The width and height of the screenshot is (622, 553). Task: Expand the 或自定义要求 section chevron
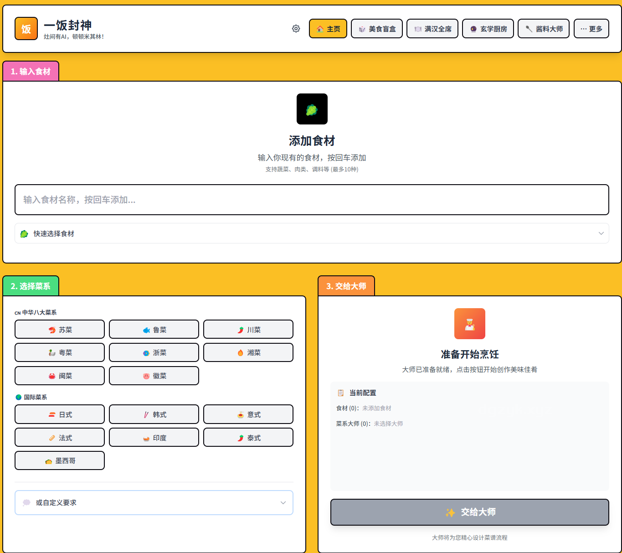pyautogui.click(x=283, y=502)
